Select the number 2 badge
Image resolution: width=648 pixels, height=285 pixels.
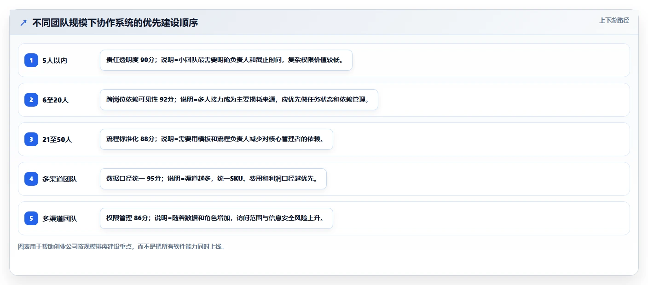[x=31, y=100]
